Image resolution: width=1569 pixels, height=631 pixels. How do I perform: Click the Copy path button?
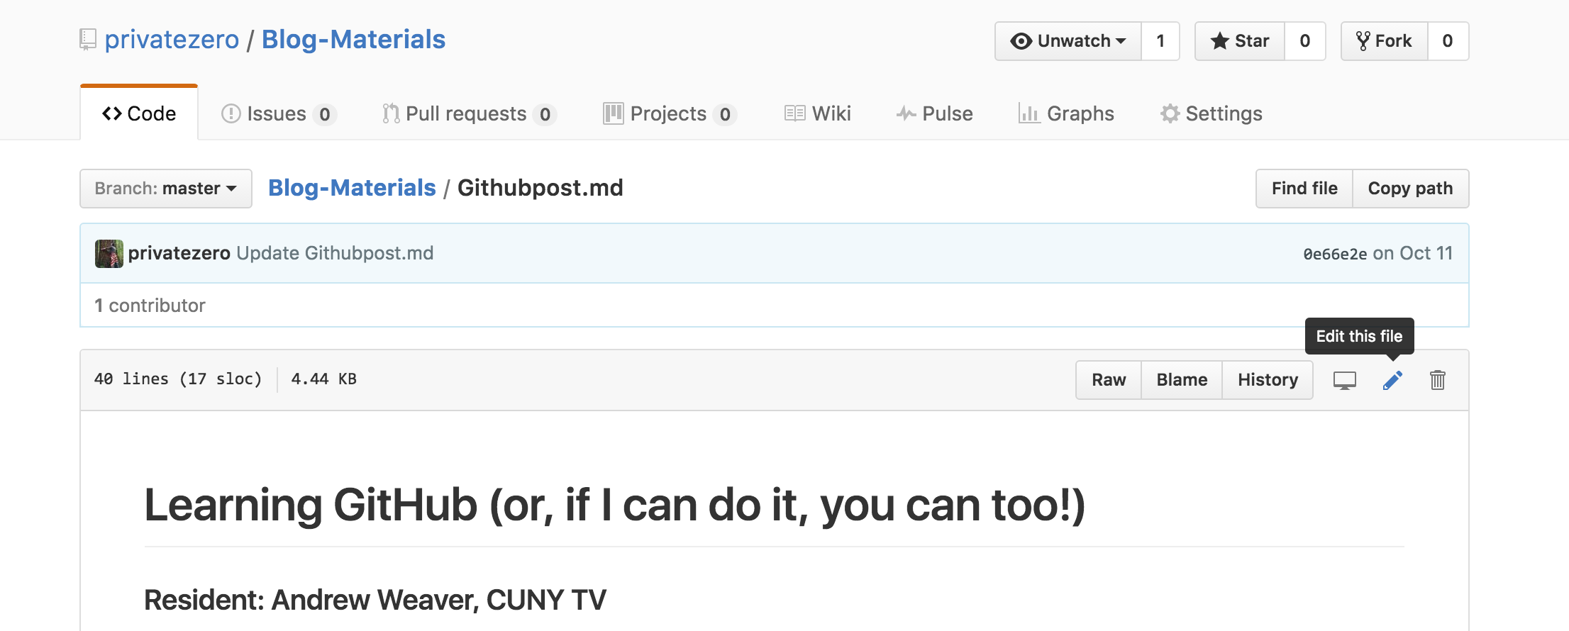1411,189
